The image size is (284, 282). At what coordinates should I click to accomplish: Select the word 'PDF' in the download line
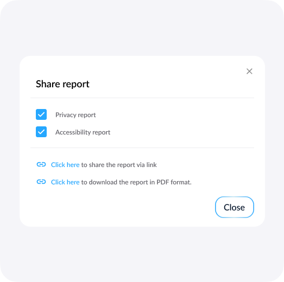click(163, 182)
